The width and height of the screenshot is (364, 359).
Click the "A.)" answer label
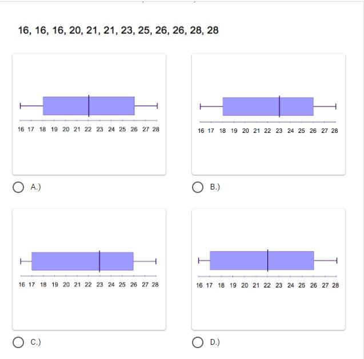click(x=35, y=187)
